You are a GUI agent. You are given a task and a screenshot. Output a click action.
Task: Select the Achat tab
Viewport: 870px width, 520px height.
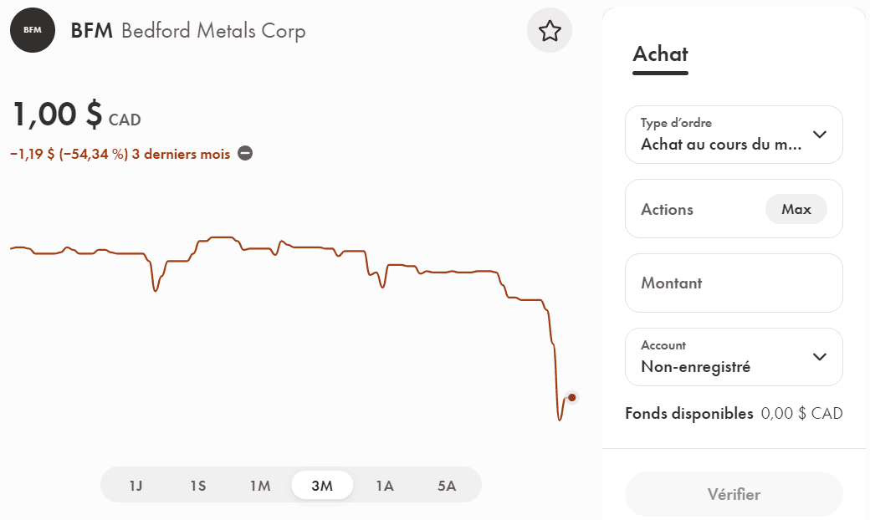pyautogui.click(x=660, y=54)
